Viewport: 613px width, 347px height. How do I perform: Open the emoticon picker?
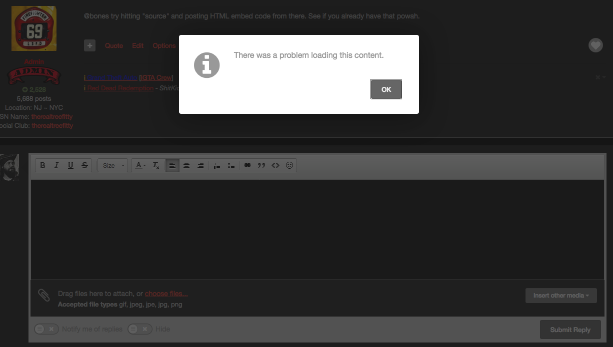click(x=289, y=165)
